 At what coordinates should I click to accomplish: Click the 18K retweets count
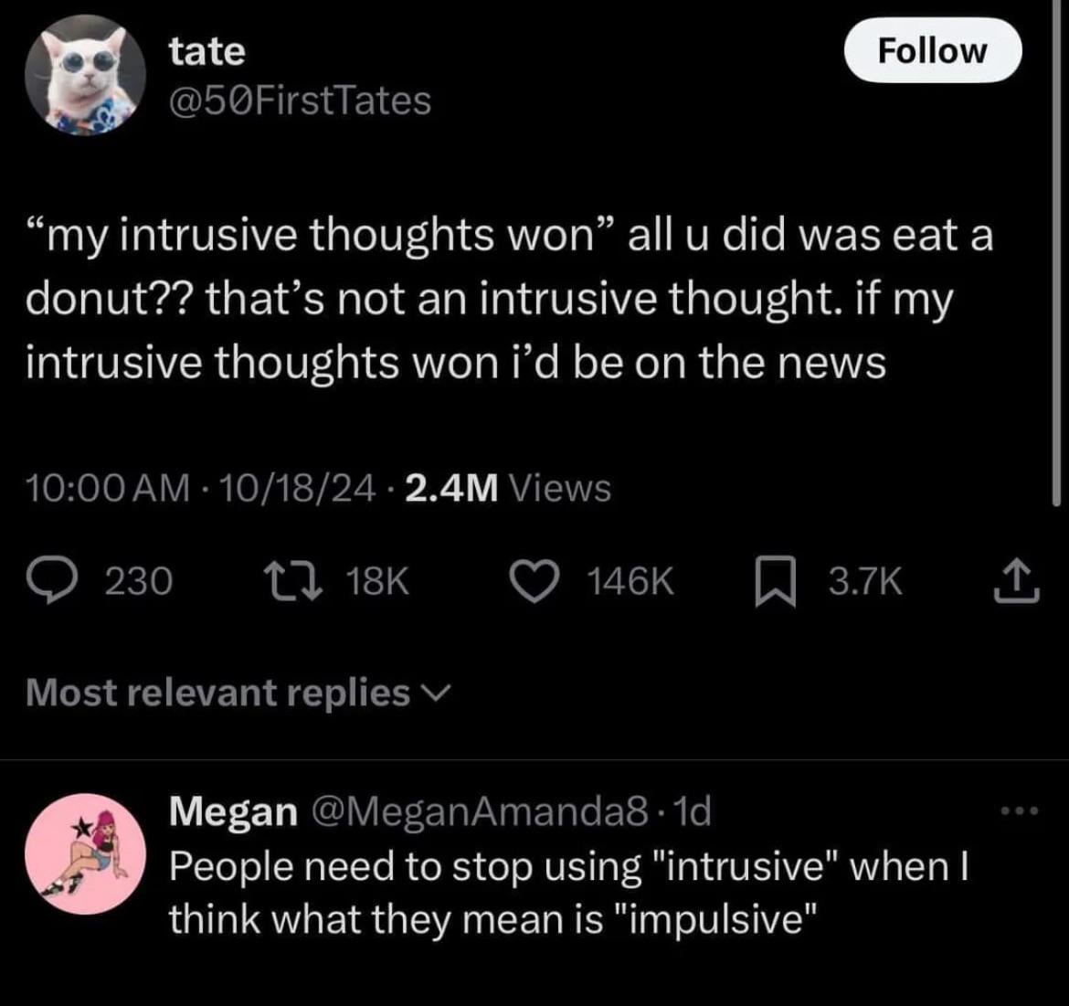(377, 581)
